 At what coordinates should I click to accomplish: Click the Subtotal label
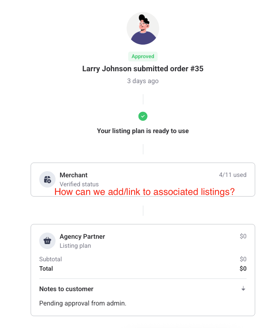point(51,259)
